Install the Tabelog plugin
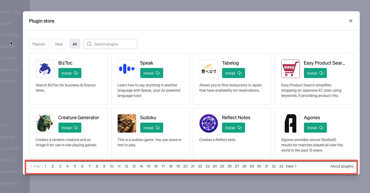 [233, 73]
